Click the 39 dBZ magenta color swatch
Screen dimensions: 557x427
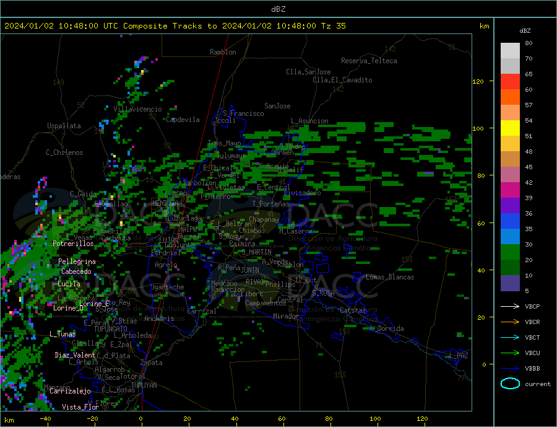coord(510,190)
